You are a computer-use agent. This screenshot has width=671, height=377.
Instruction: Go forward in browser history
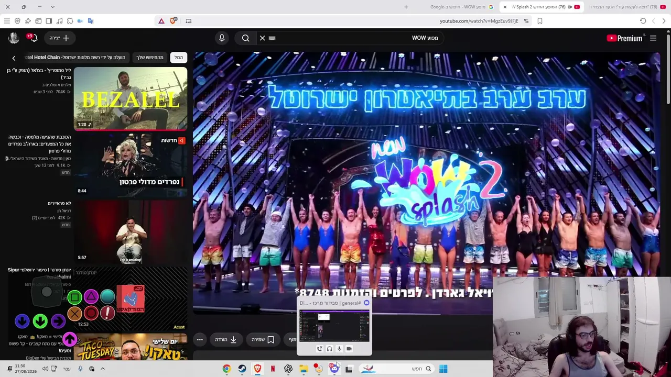coord(653,21)
